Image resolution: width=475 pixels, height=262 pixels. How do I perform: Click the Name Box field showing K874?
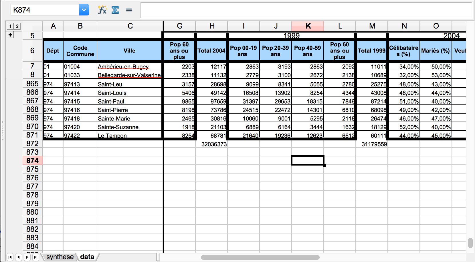point(45,10)
